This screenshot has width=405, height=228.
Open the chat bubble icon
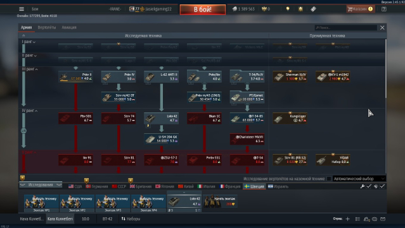coord(375,219)
